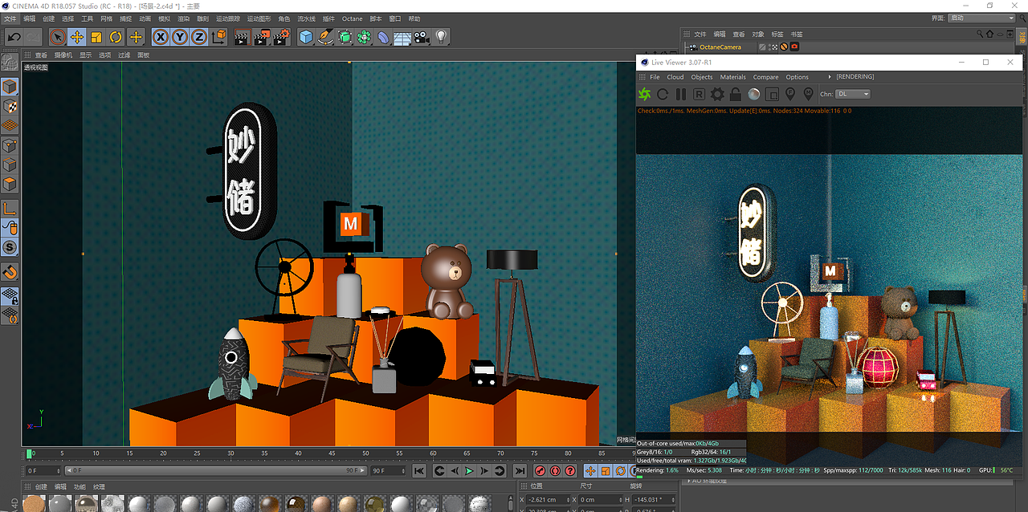
Task: Click the Send to Octane render icon
Action: (x=644, y=94)
